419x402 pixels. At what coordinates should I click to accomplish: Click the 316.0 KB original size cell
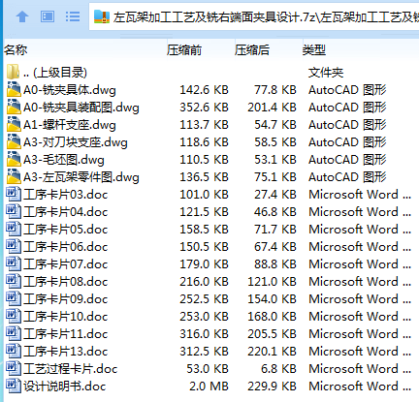(205, 334)
